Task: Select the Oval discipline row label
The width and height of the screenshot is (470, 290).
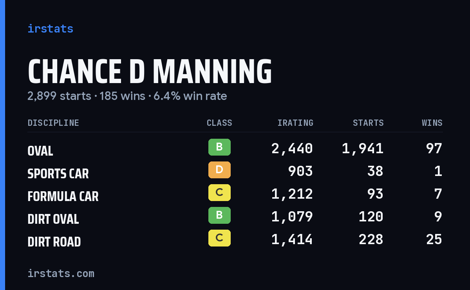Action: click(x=40, y=151)
